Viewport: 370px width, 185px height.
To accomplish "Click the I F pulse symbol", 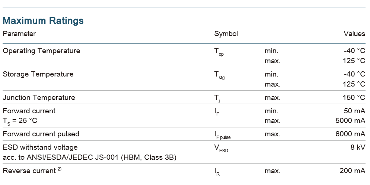I will coord(222,135).
